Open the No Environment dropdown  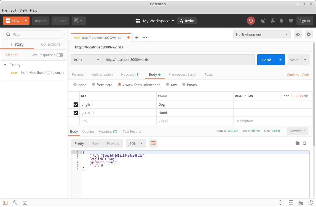point(261,34)
